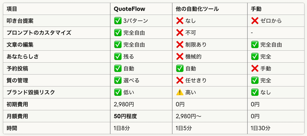
Task: Select the 2,980円〜 monthly fee cell
Action: coord(189,116)
